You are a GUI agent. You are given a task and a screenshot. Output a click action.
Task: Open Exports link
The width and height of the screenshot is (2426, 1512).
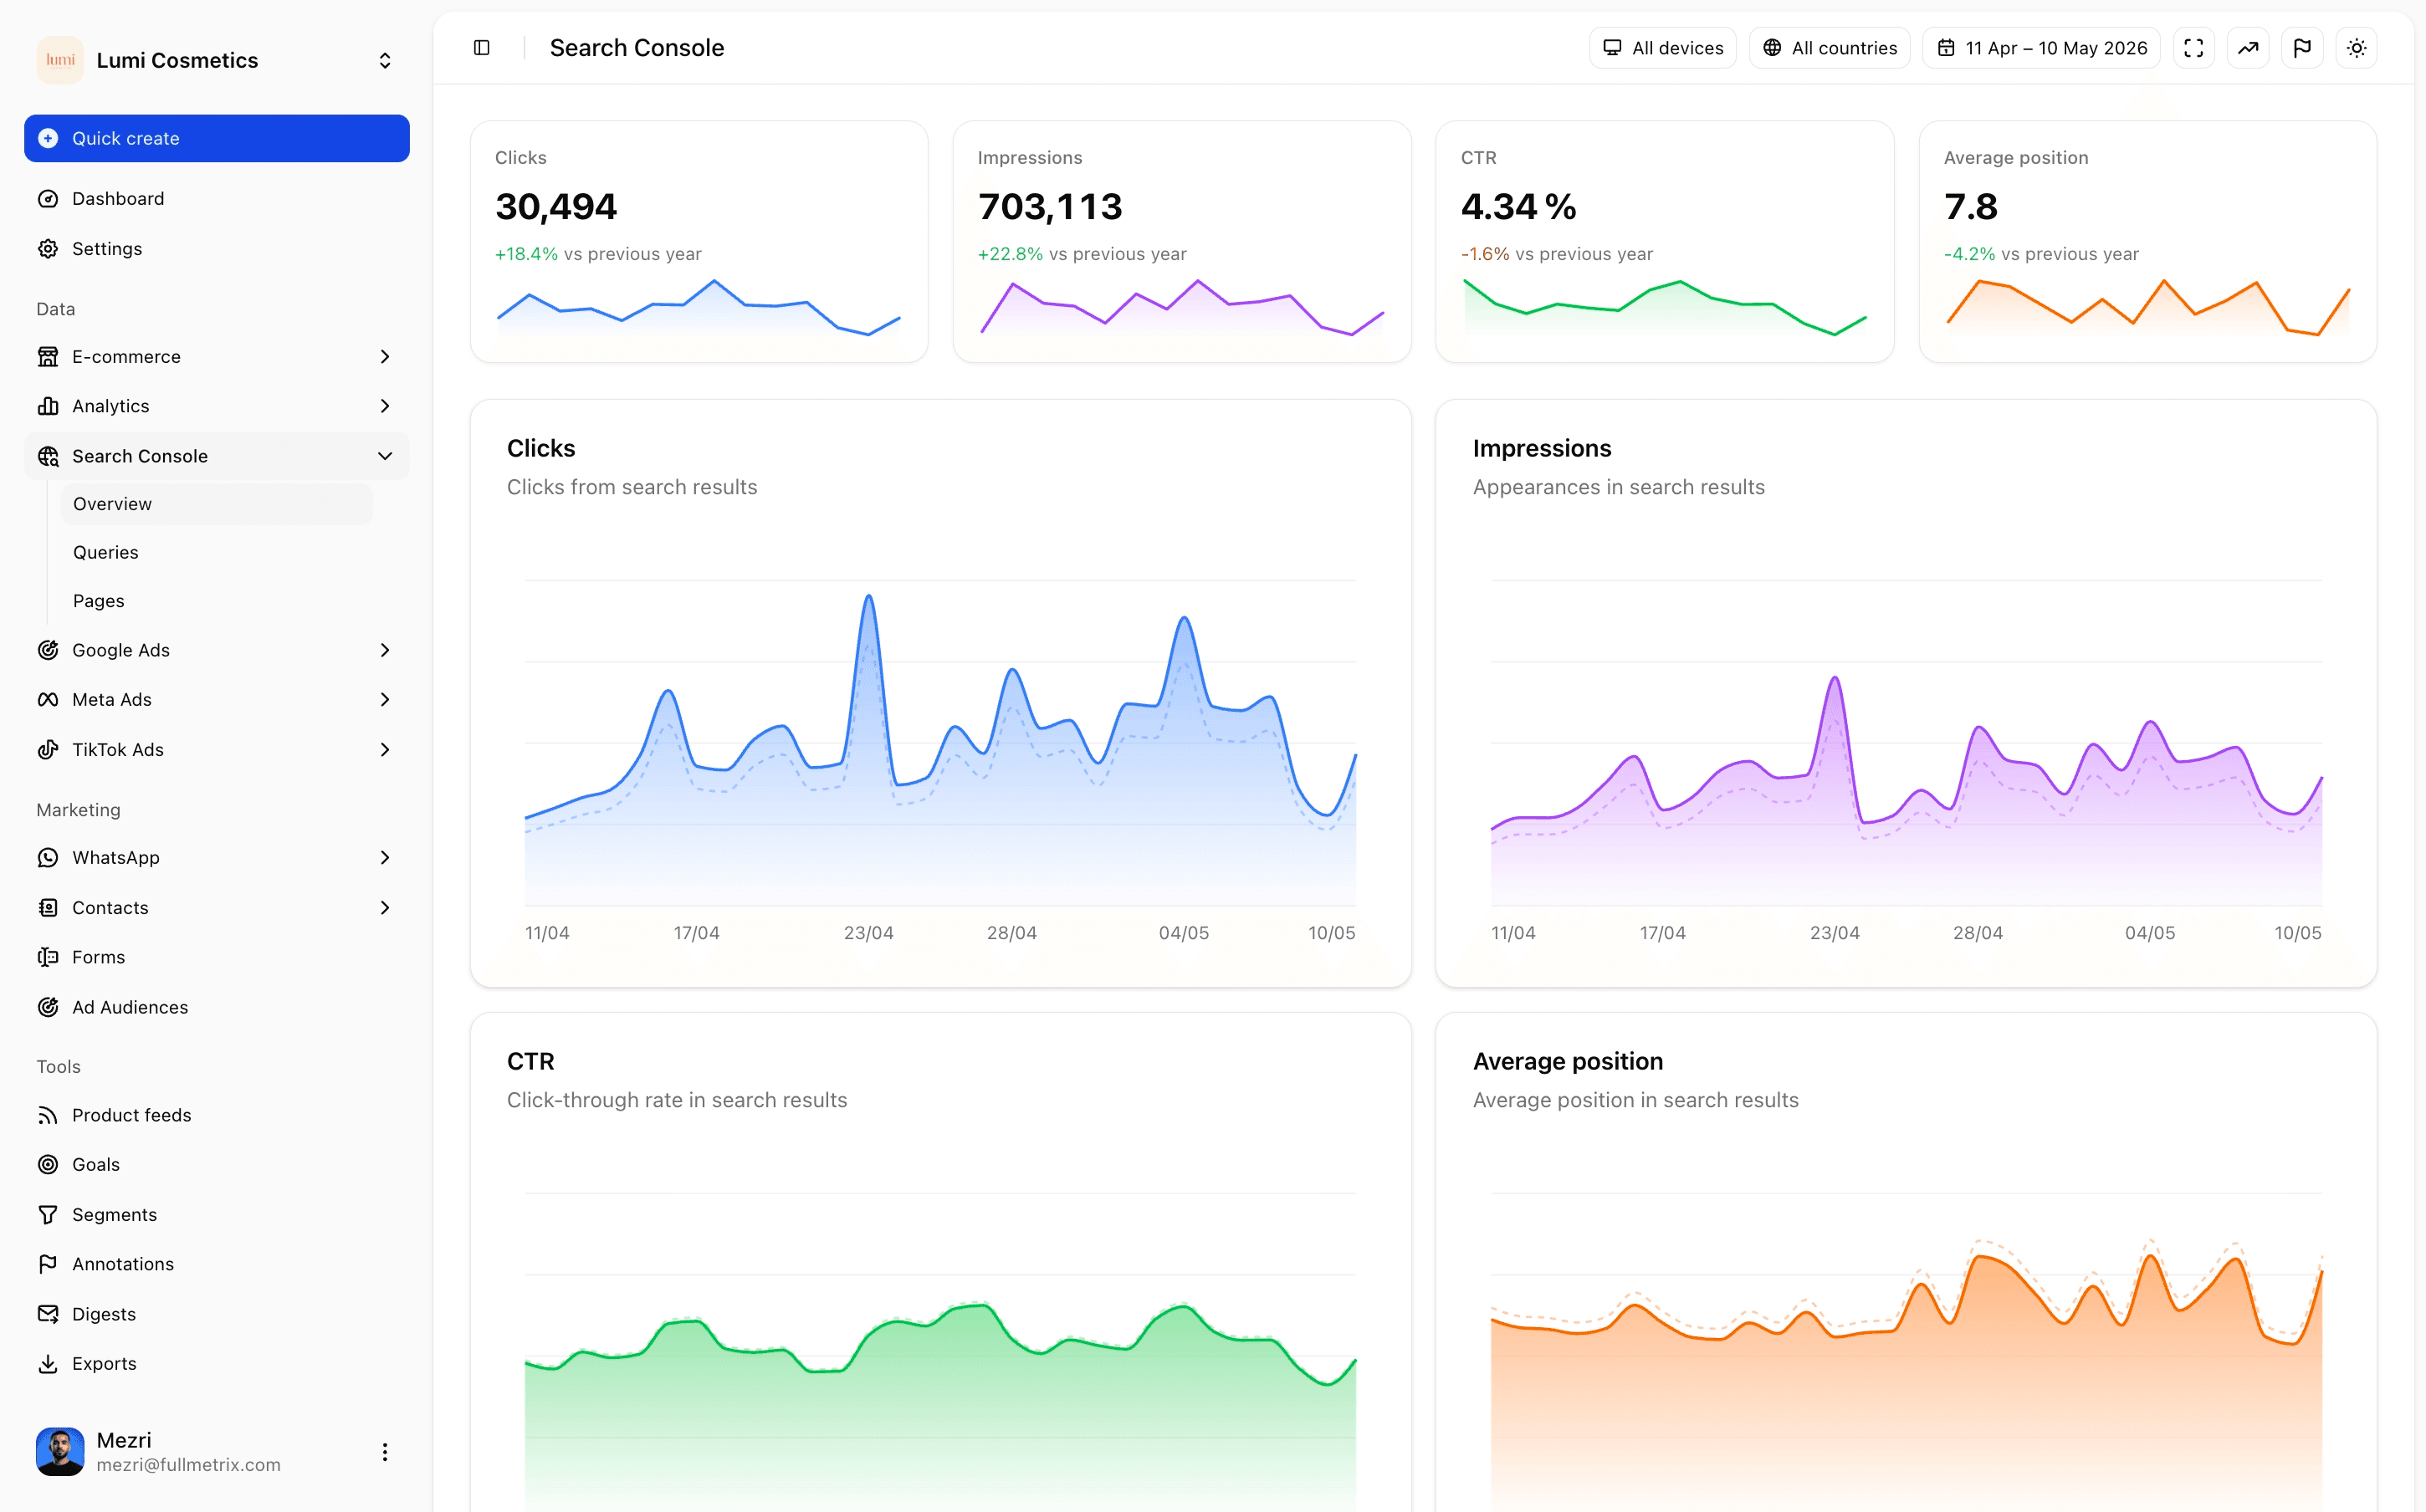[x=217, y=1364]
